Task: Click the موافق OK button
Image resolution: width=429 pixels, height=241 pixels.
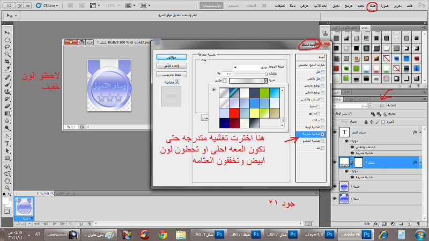Action: click(x=172, y=56)
